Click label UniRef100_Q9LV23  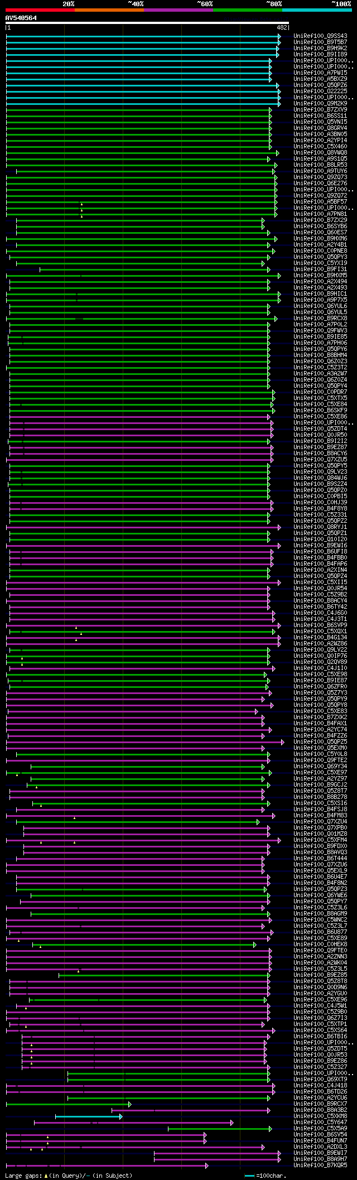click(320, 472)
